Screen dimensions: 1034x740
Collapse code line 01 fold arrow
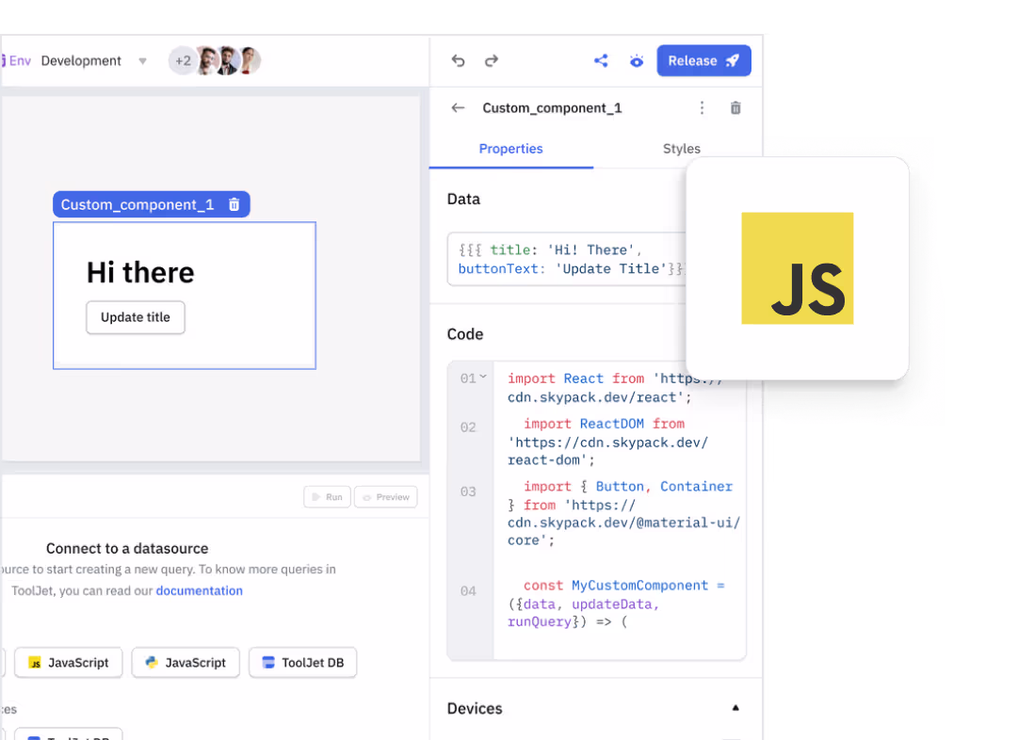pyautogui.click(x=483, y=378)
